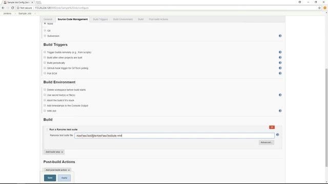Bookmark this page with star icon

pyautogui.click(x=319, y=8)
